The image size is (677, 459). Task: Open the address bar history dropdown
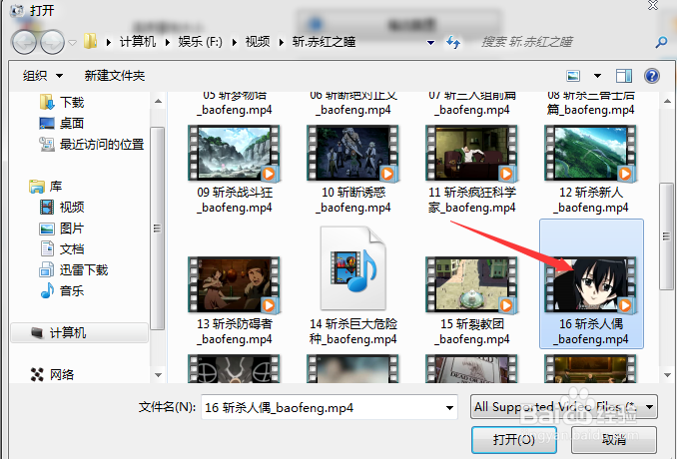[x=430, y=42]
